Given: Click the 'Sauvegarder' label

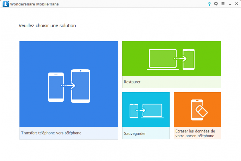Looking at the screenshot, I should point(135,134).
